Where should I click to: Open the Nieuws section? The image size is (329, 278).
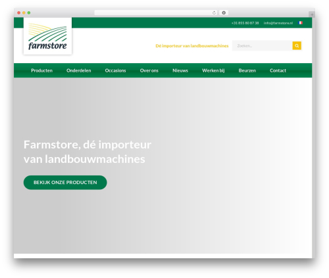point(180,70)
